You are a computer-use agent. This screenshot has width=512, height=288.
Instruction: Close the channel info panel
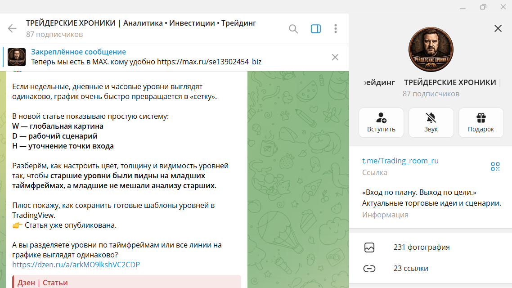point(498,28)
